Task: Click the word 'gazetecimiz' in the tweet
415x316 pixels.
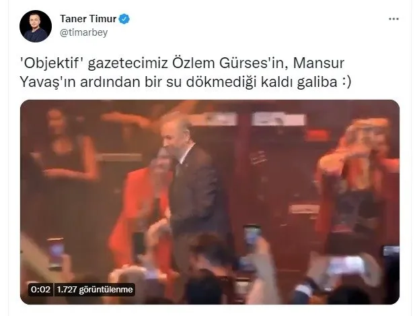Action: click(128, 63)
